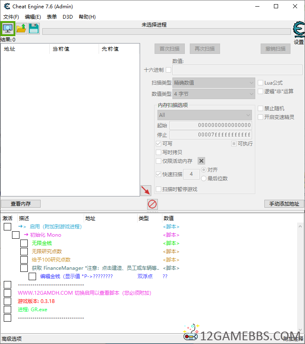Click X beside 仅限活动内存
Image resolution: width=305 pixels, height=344 pixels.
click(201, 161)
